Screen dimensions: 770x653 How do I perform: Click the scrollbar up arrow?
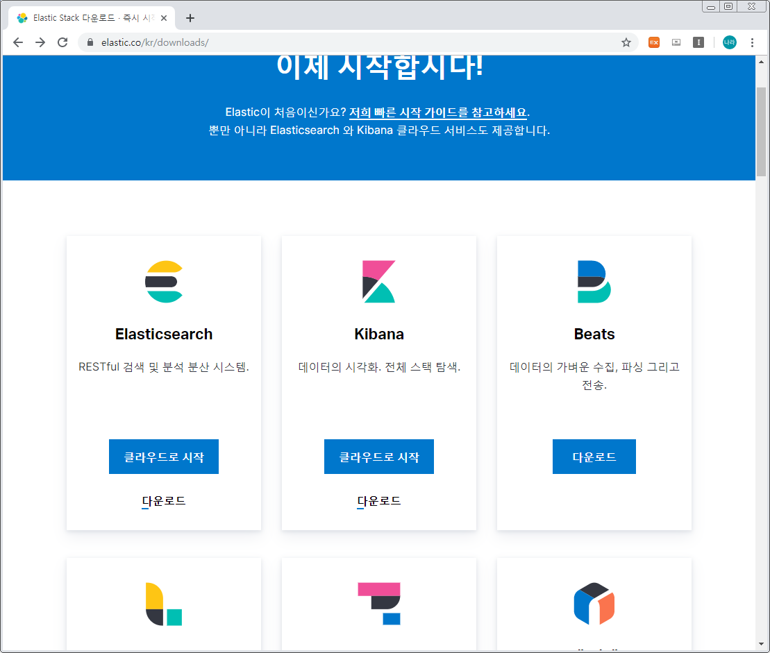(761, 62)
